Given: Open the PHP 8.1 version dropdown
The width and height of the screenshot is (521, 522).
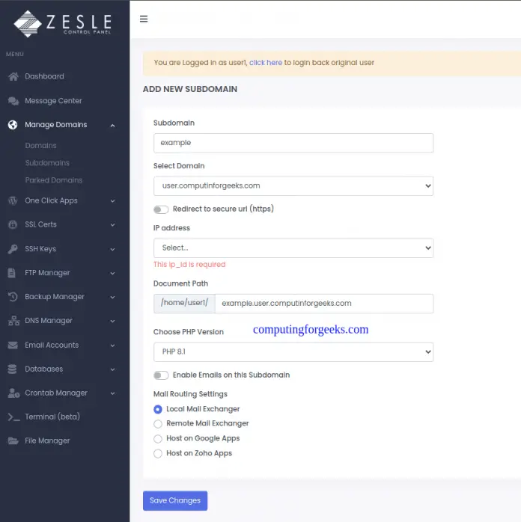Looking at the screenshot, I should point(293,352).
